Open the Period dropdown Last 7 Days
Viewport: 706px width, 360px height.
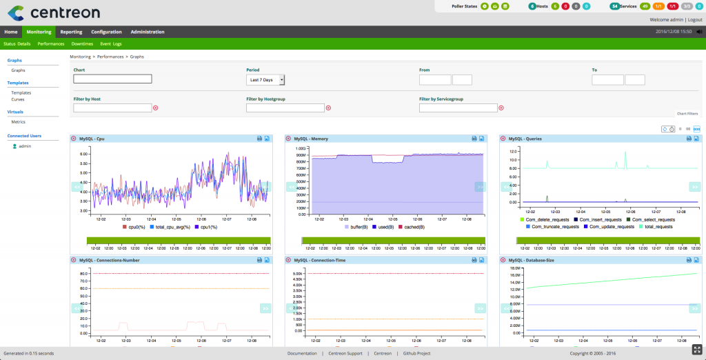(265, 80)
